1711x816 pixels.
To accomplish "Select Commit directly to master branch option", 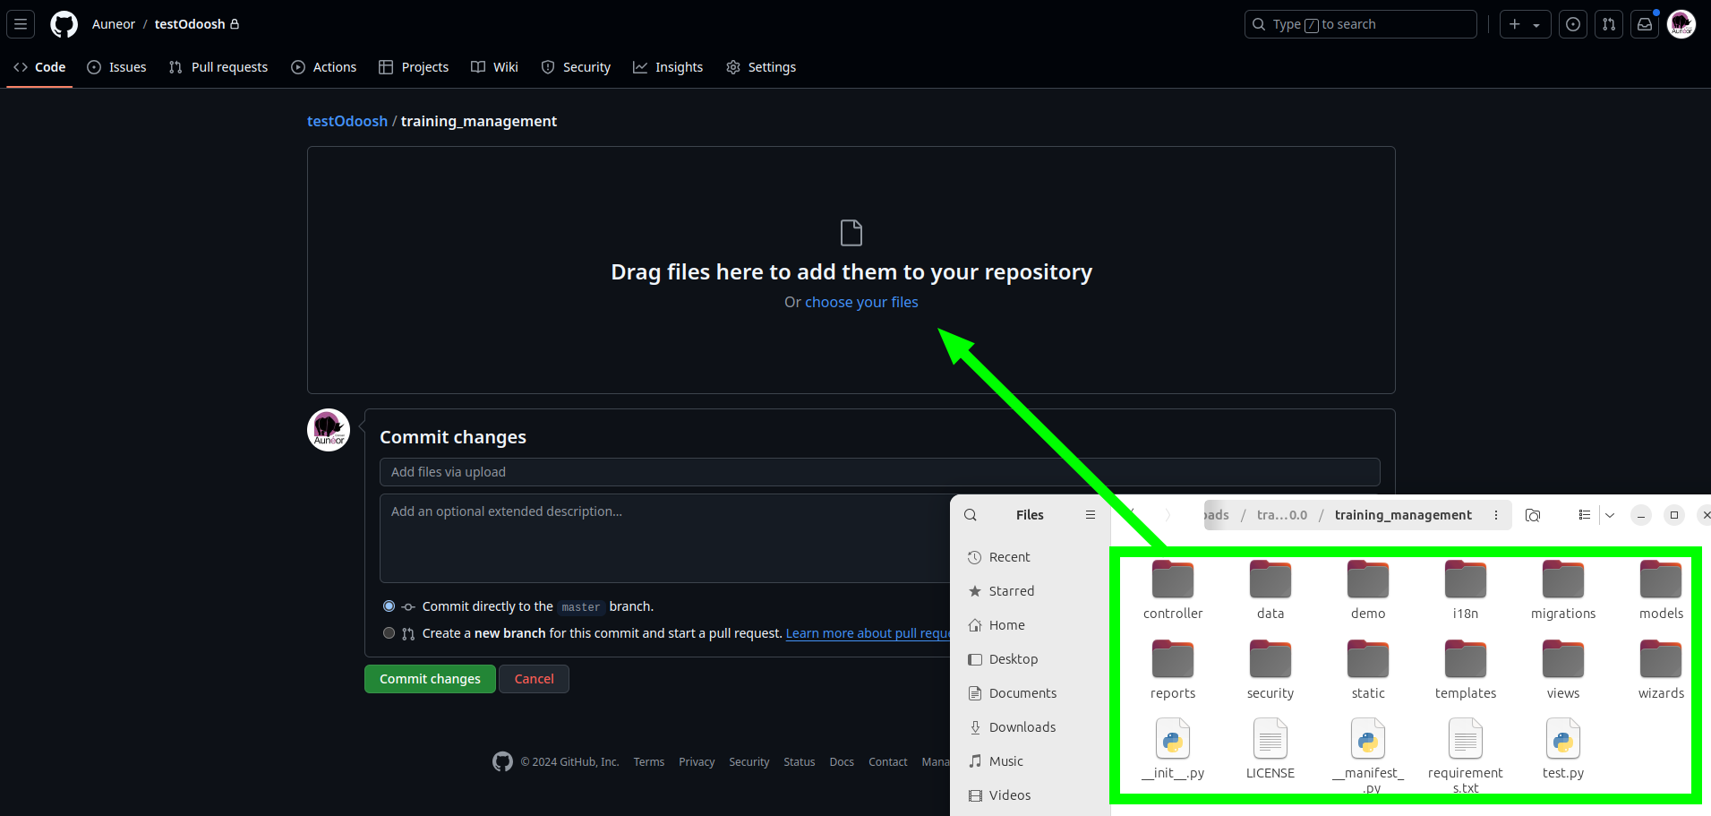I will tap(389, 606).
